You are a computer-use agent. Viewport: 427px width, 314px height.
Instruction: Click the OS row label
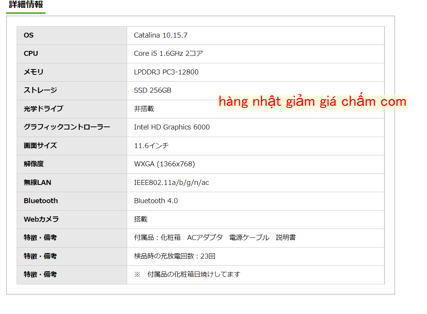click(28, 35)
